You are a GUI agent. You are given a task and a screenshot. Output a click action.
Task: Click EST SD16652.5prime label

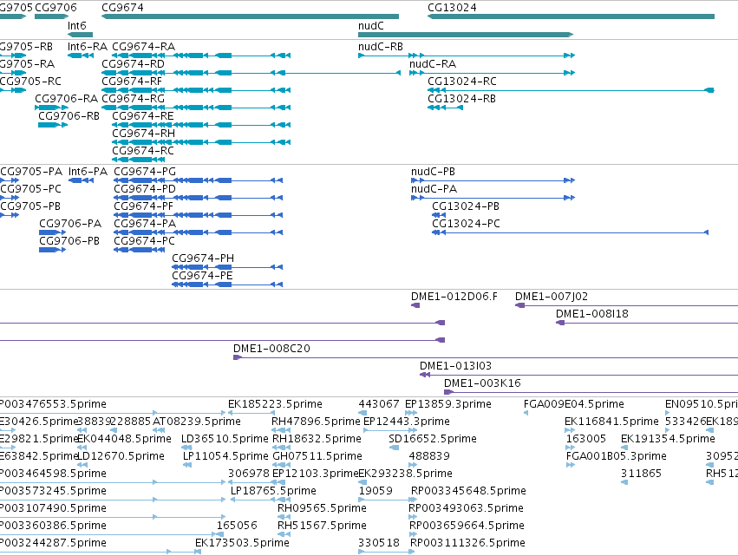coord(433,439)
